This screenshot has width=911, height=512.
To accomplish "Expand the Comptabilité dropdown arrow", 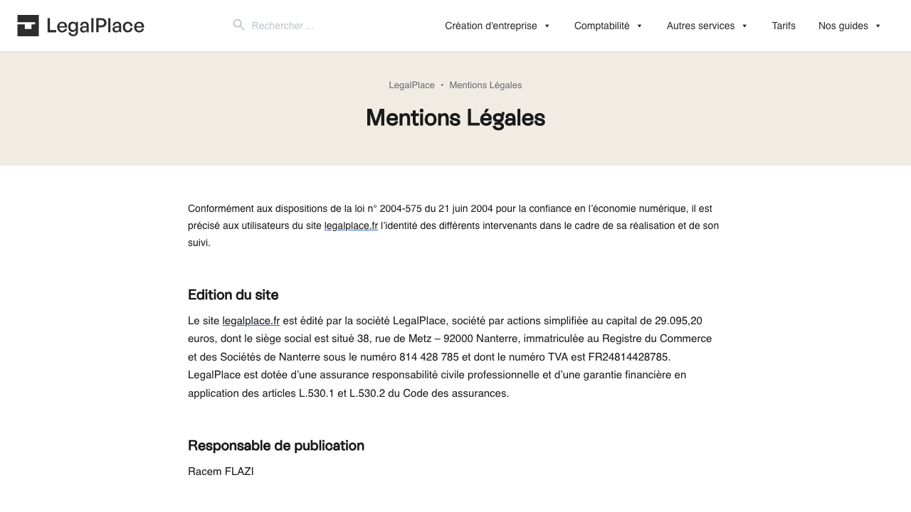I will [x=639, y=26].
